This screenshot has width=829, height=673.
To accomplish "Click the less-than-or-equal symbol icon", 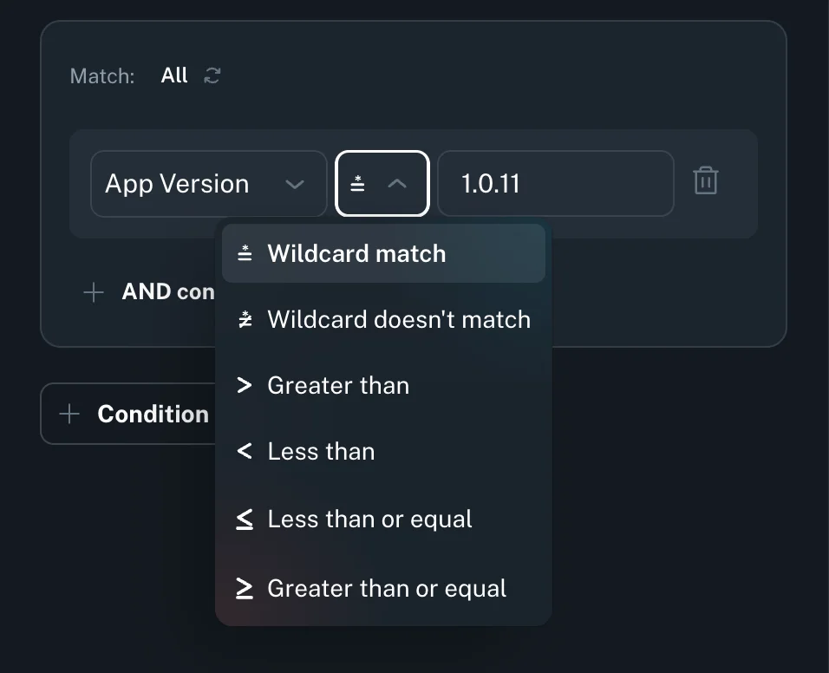I will click(245, 519).
